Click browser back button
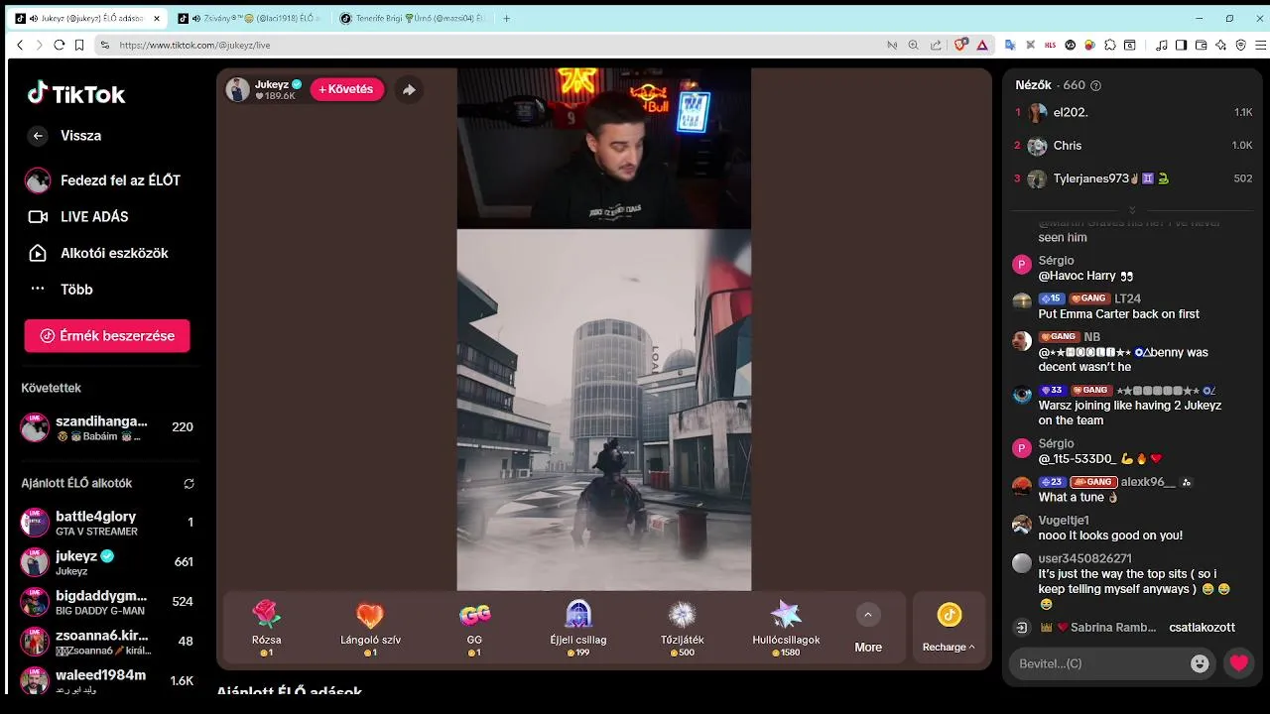 click(20, 45)
